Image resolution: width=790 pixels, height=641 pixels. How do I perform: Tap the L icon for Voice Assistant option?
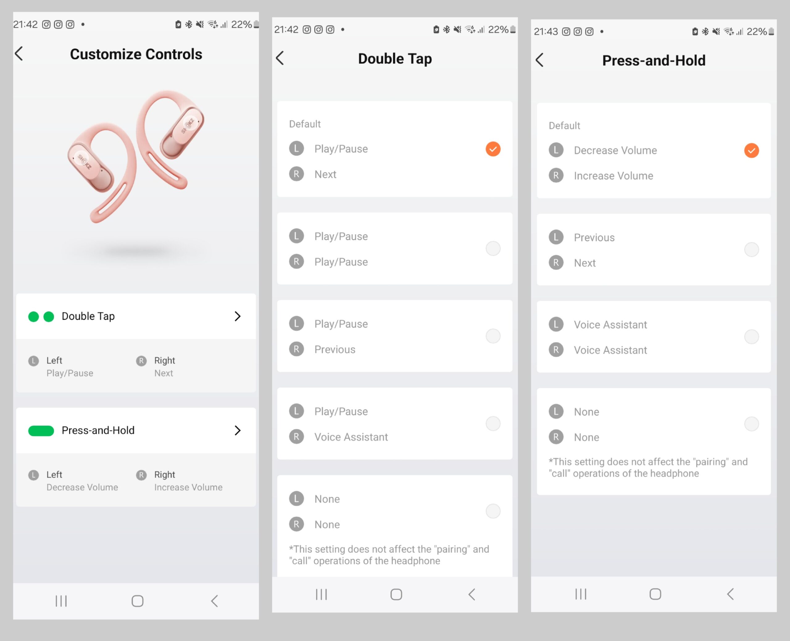pyautogui.click(x=557, y=324)
